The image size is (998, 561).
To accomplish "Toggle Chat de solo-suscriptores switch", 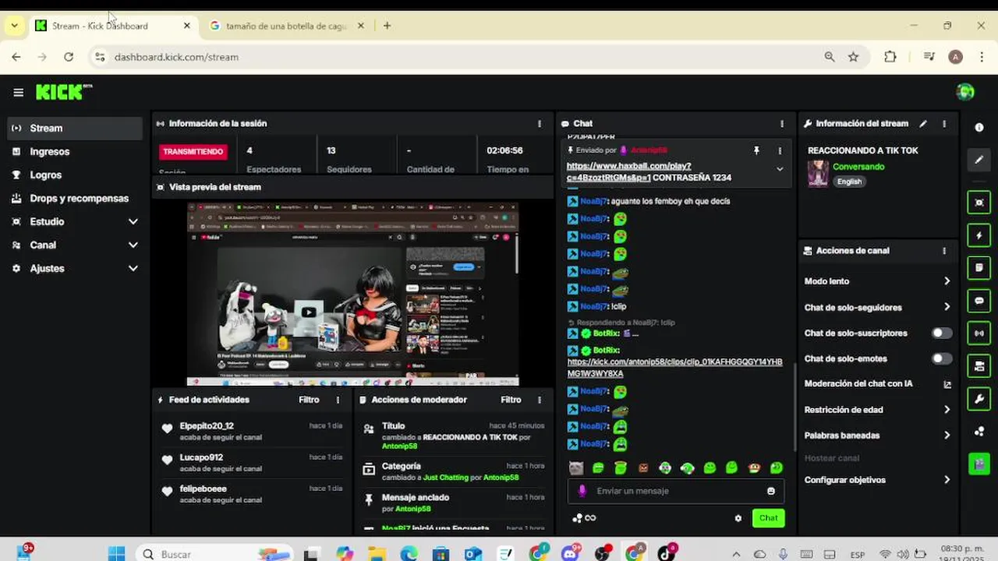I will click(x=942, y=333).
